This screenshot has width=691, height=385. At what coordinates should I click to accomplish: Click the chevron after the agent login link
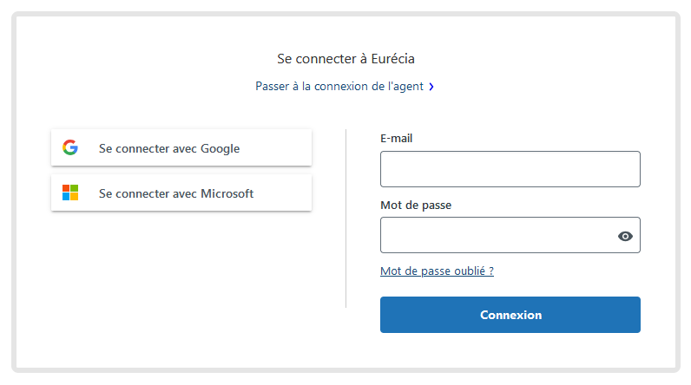pyautogui.click(x=431, y=87)
